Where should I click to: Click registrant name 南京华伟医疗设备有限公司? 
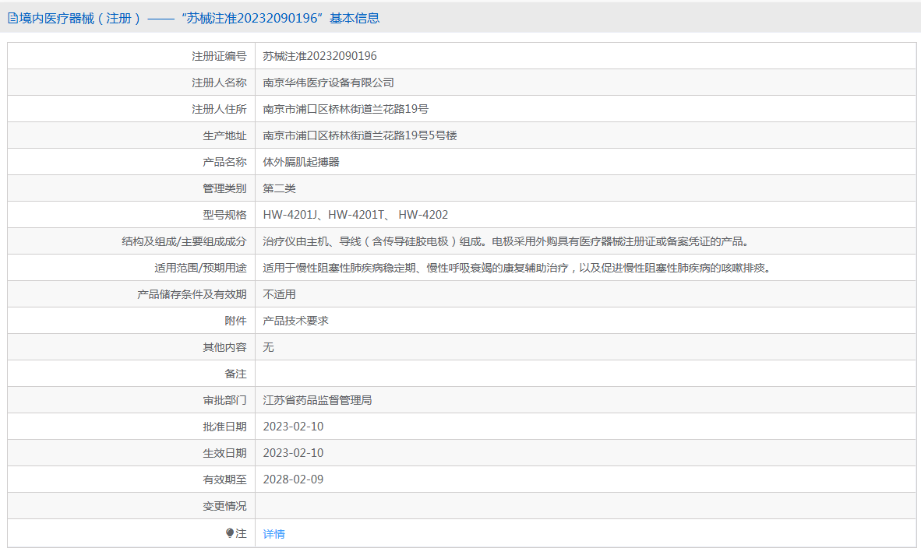[328, 83]
